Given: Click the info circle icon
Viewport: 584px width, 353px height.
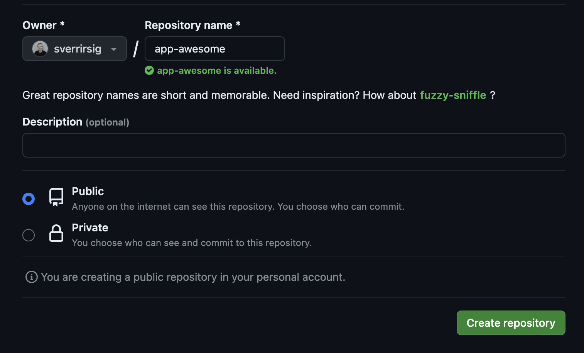Looking at the screenshot, I should click(32, 277).
